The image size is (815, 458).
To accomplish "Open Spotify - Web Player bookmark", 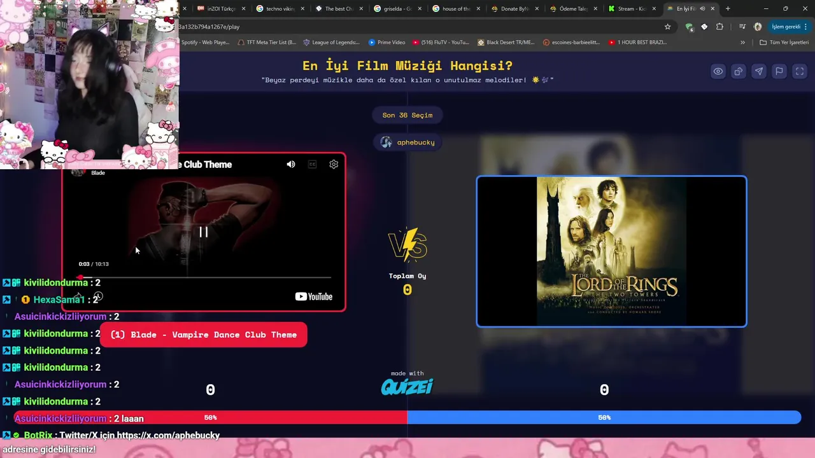I will coord(205,42).
